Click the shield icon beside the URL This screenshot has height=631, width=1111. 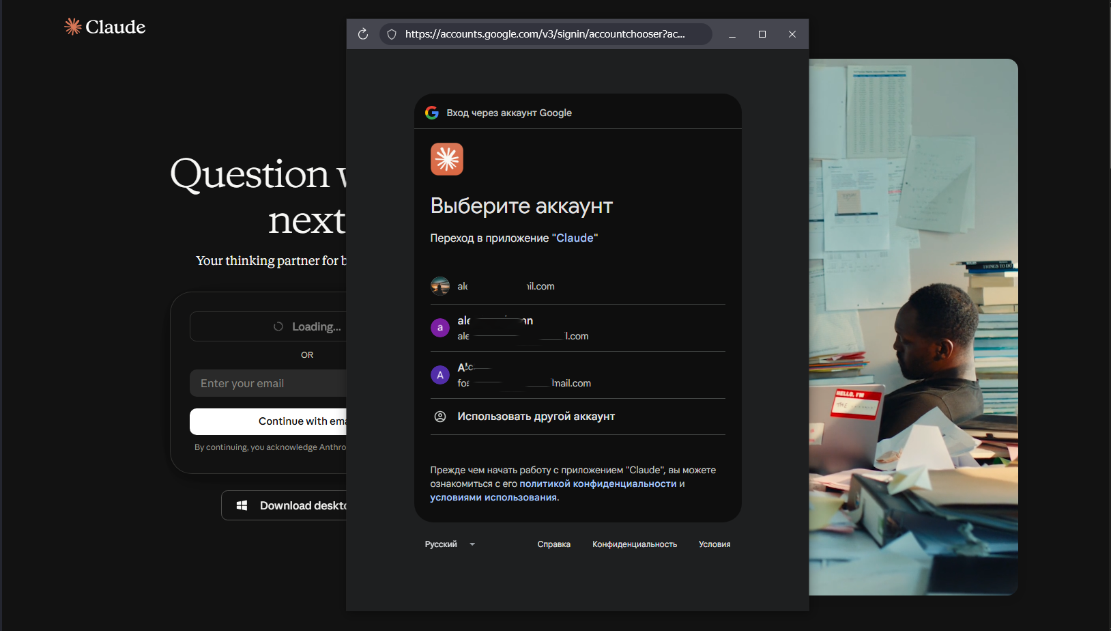(x=392, y=34)
